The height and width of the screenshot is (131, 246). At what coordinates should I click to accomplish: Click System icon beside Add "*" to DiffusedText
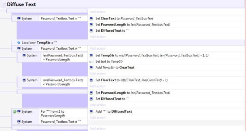91,112
